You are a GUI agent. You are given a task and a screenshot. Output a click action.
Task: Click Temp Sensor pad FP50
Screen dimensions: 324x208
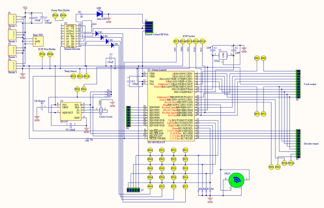pos(73,76)
